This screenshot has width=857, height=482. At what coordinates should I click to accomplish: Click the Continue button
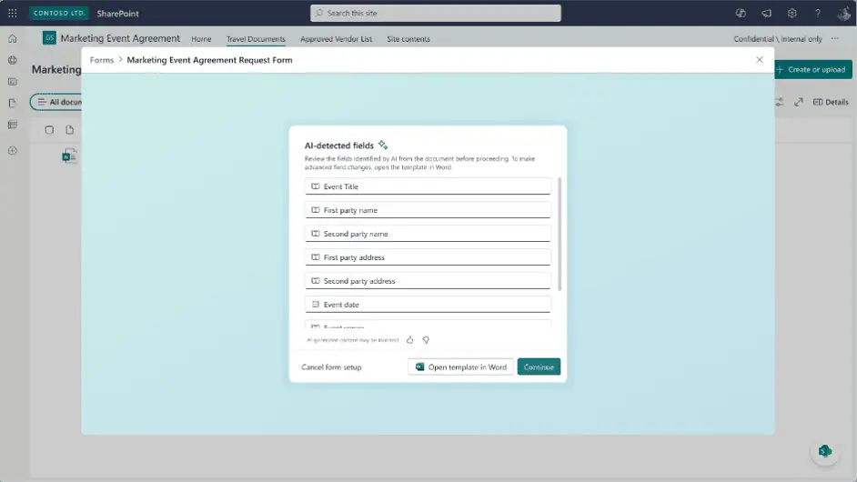(x=539, y=367)
